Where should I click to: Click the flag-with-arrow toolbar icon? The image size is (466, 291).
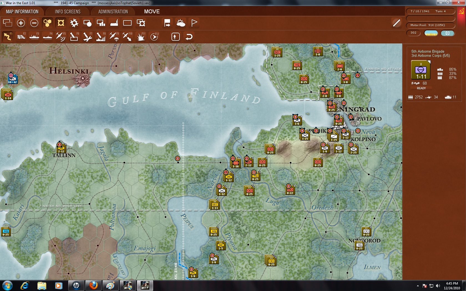167,23
